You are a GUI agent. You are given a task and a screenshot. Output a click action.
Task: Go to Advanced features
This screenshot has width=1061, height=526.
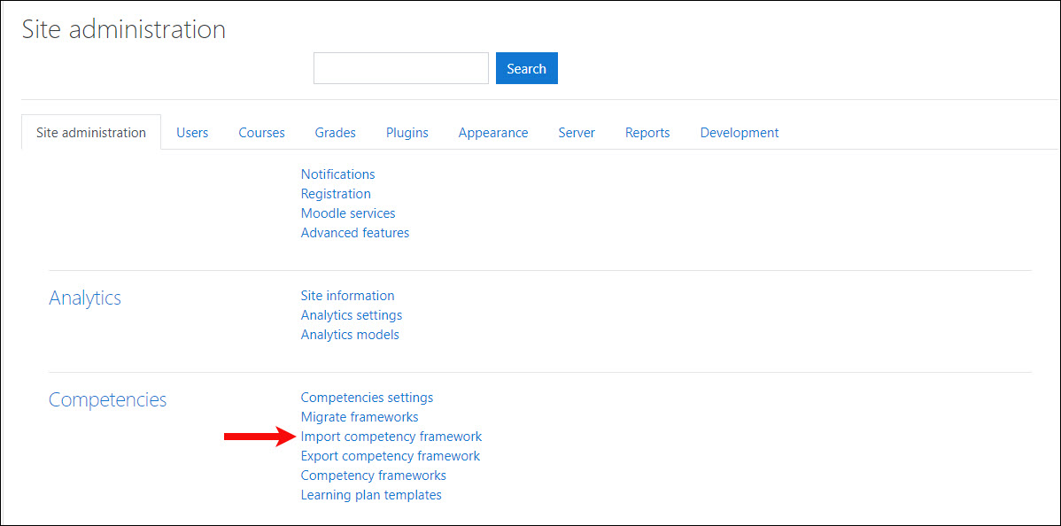pos(354,233)
